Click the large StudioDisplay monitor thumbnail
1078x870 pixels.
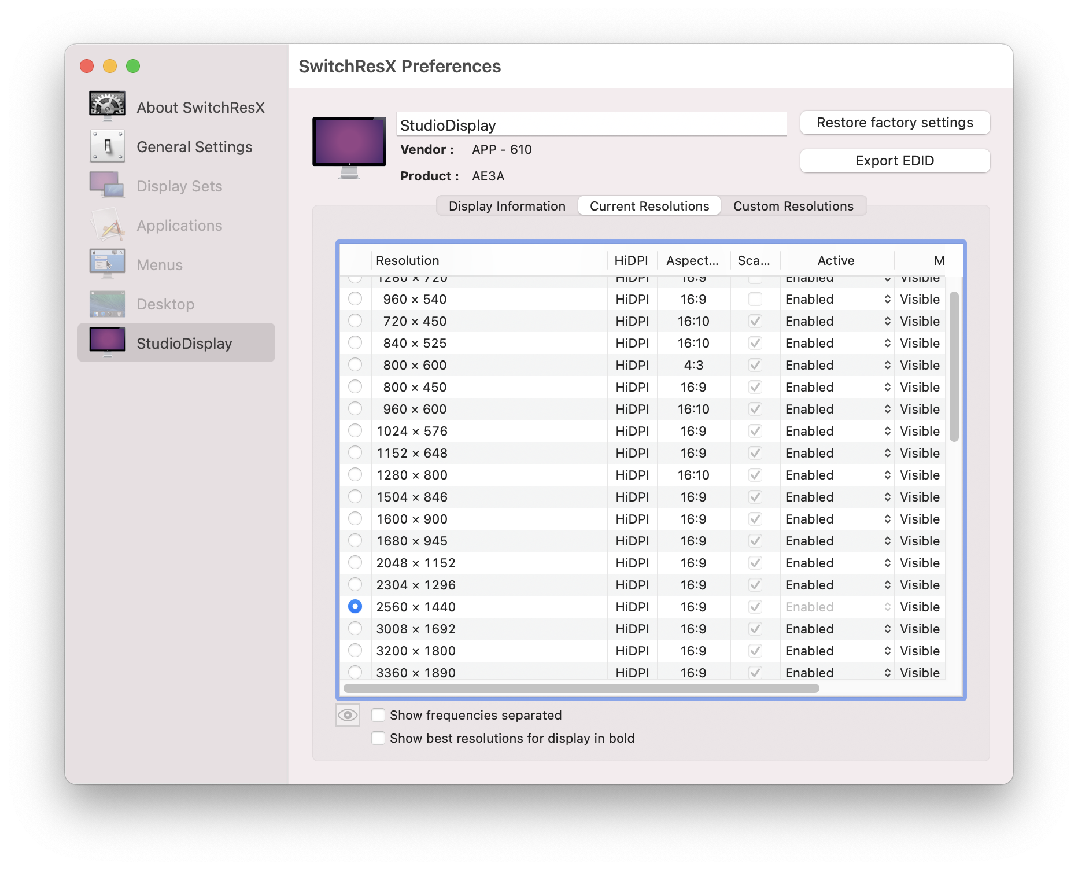click(349, 148)
